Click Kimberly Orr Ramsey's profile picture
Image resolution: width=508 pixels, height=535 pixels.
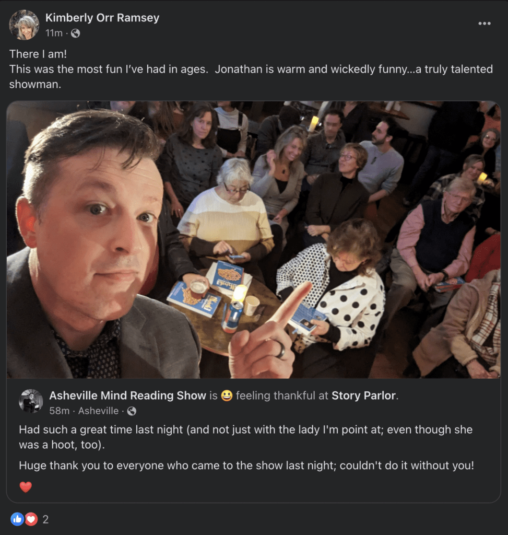pos(24,25)
